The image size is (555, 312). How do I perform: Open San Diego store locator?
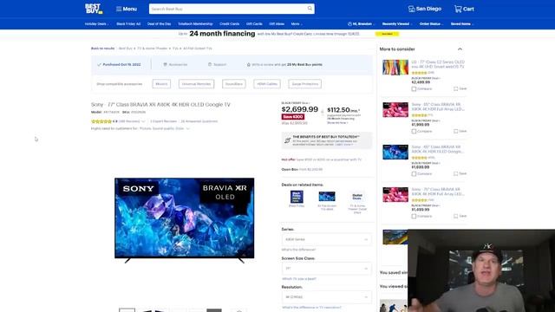coord(425,9)
